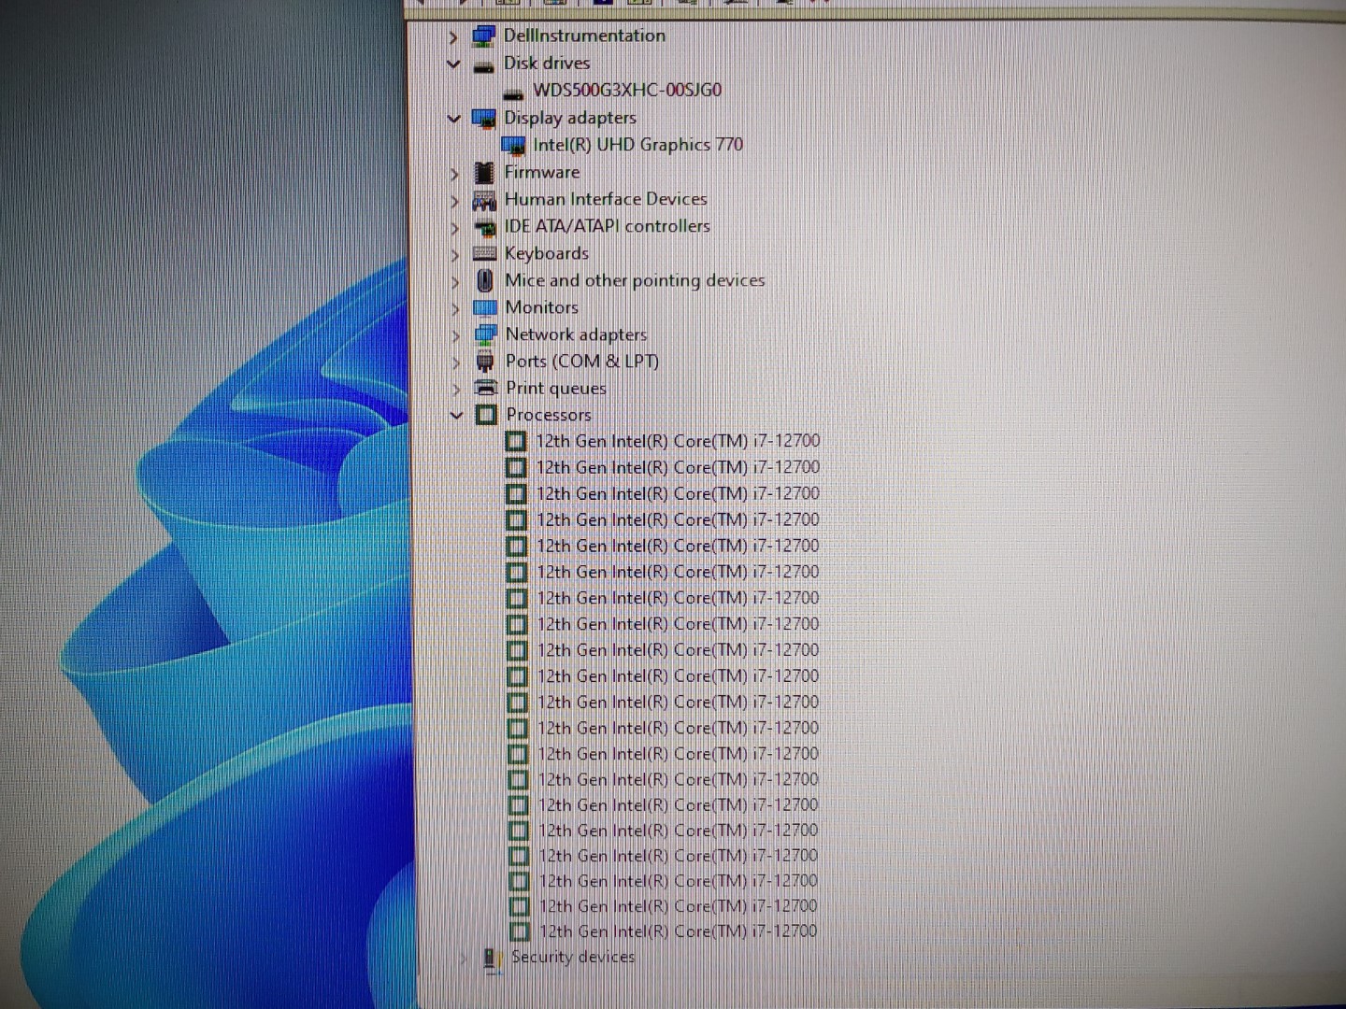This screenshot has width=1346, height=1009.
Task: Click the DellInstrumentation category icon
Action: pyautogui.click(x=483, y=36)
